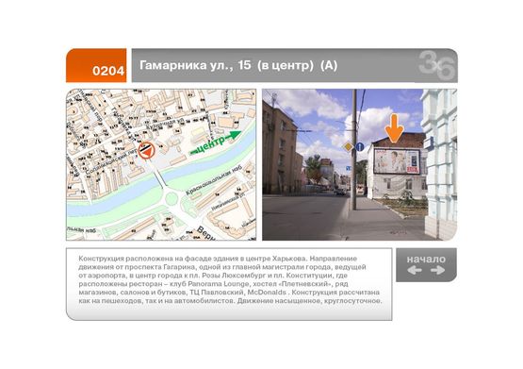The width and height of the screenshot is (523, 369).
Task: Open the street photo of the billboard
Action: [x=360, y=164]
